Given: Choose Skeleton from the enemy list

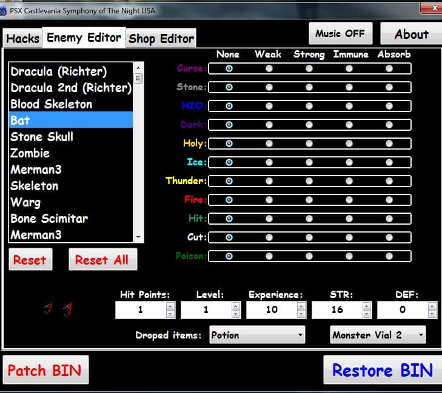Looking at the screenshot, I should click(71, 185).
